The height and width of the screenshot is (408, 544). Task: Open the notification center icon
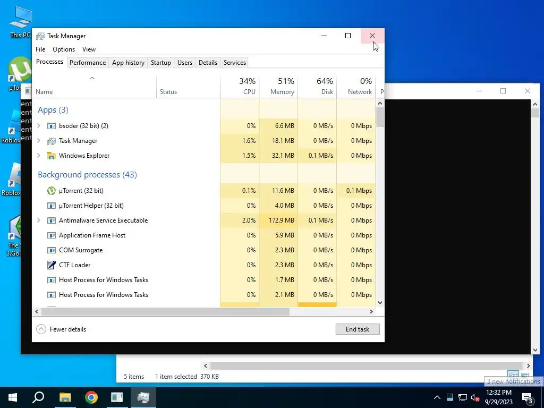click(x=528, y=397)
